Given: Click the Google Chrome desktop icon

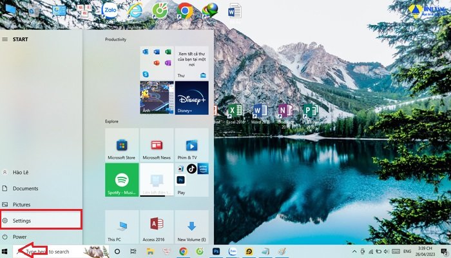Looking at the screenshot, I should 186,12.
